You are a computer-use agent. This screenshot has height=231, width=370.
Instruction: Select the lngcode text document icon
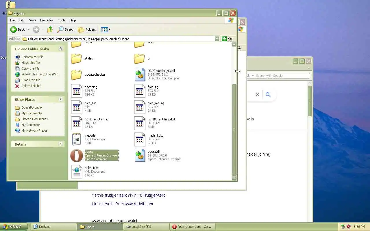click(77, 139)
